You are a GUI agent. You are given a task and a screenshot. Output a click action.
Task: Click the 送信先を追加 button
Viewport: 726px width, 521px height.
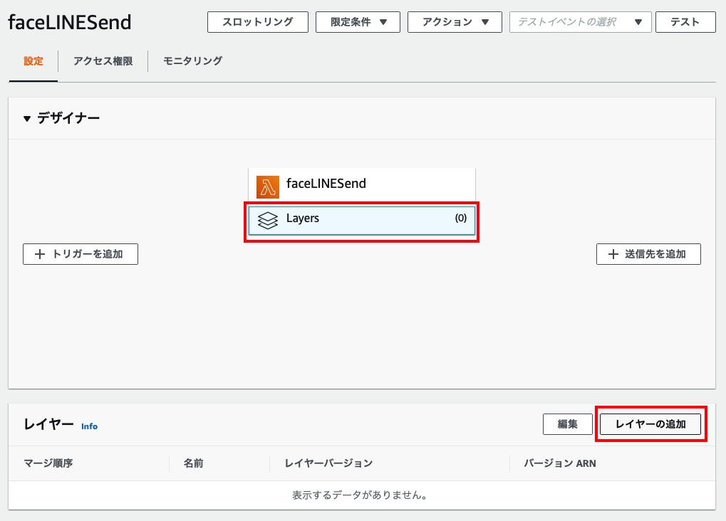coord(648,254)
